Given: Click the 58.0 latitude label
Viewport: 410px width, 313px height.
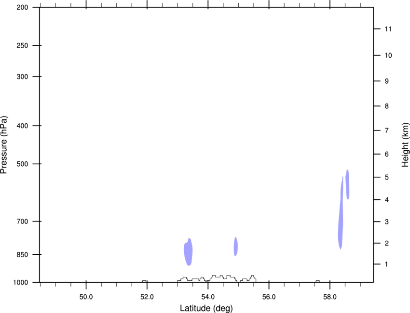Looking at the screenshot, I should pos(330,297).
